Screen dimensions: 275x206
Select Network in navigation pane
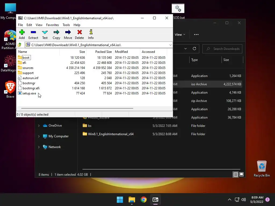click(55, 147)
